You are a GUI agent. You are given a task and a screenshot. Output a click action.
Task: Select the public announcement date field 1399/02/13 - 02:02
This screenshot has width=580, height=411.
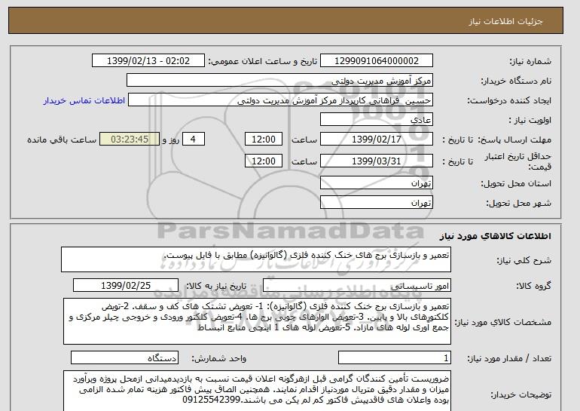pos(148,61)
